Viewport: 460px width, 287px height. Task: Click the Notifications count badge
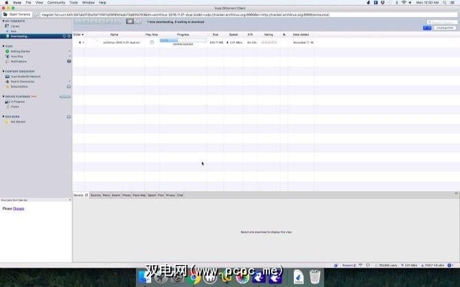point(69,62)
